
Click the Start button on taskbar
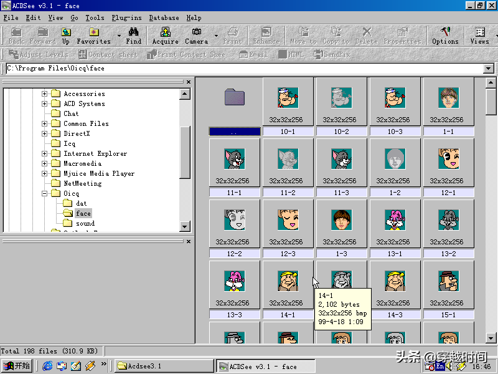tap(17, 366)
